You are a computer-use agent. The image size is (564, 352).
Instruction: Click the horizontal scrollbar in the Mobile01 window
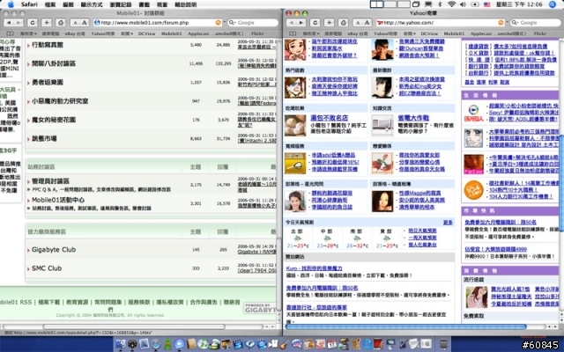click(134, 326)
